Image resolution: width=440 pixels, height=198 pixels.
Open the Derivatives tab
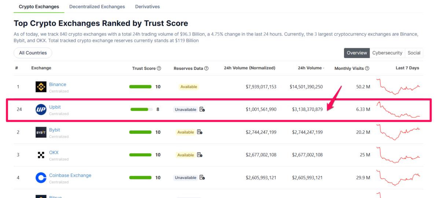[x=147, y=7]
